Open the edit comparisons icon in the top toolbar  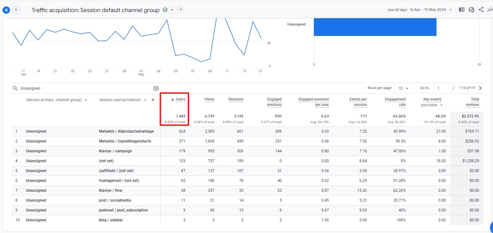(462, 10)
